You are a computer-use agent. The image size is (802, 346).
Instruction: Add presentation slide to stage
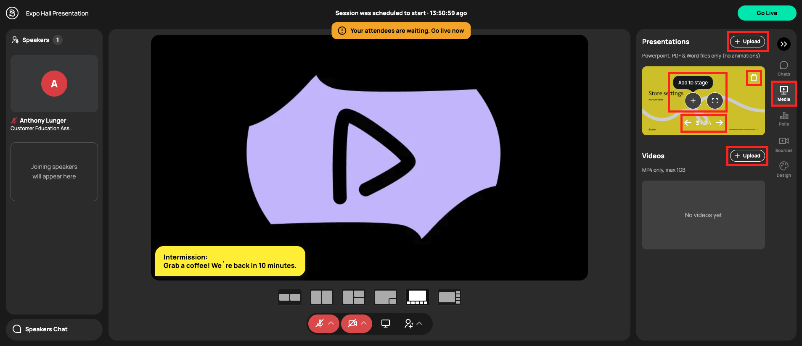[693, 101]
